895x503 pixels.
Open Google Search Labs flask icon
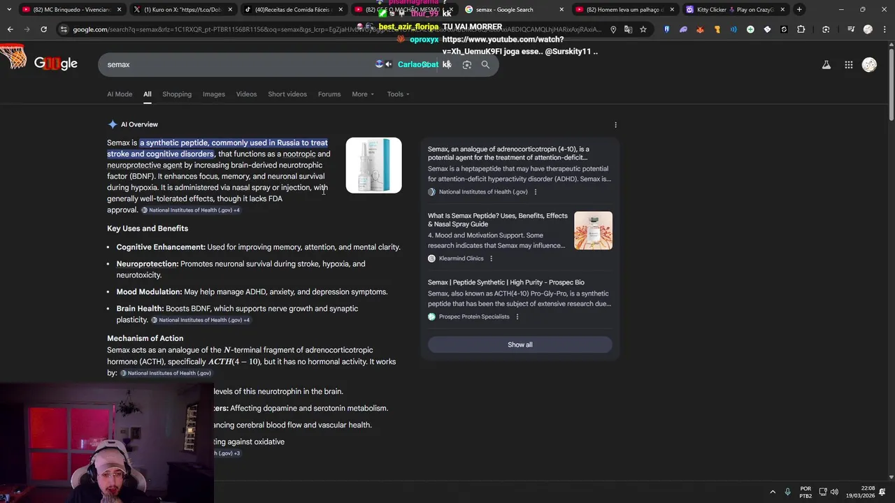pyautogui.click(x=826, y=64)
